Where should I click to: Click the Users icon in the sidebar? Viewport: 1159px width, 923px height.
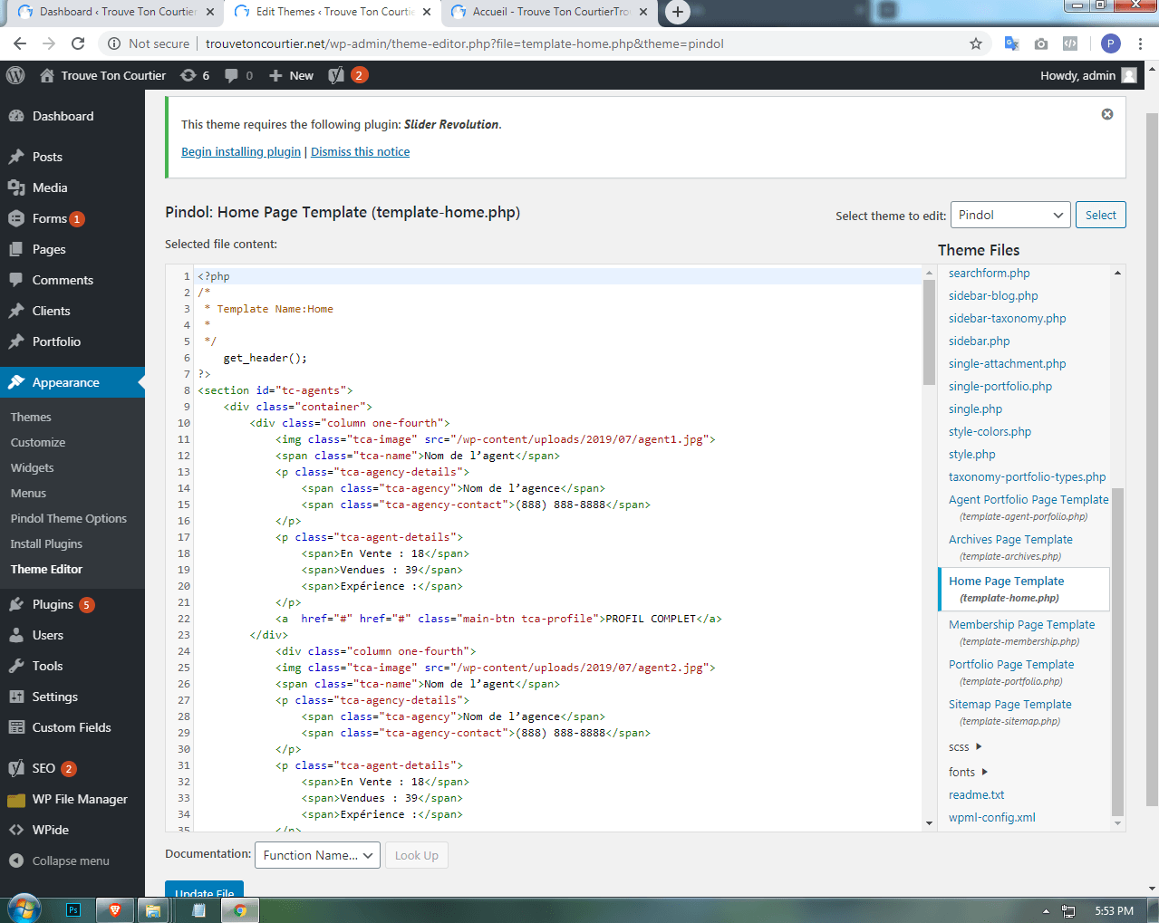click(16, 635)
